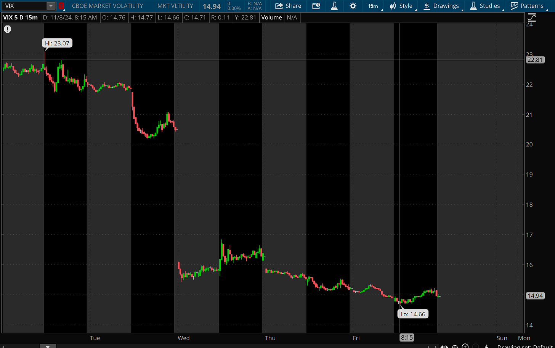Click the zoom in plus icon
Viewport: 555px width, 348px height.
(x=465, y=346)
